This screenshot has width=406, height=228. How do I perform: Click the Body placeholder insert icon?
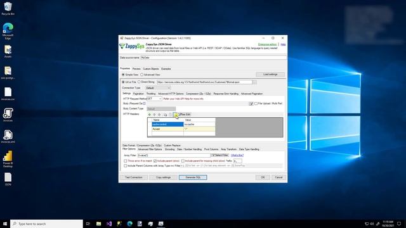[145, 104]
